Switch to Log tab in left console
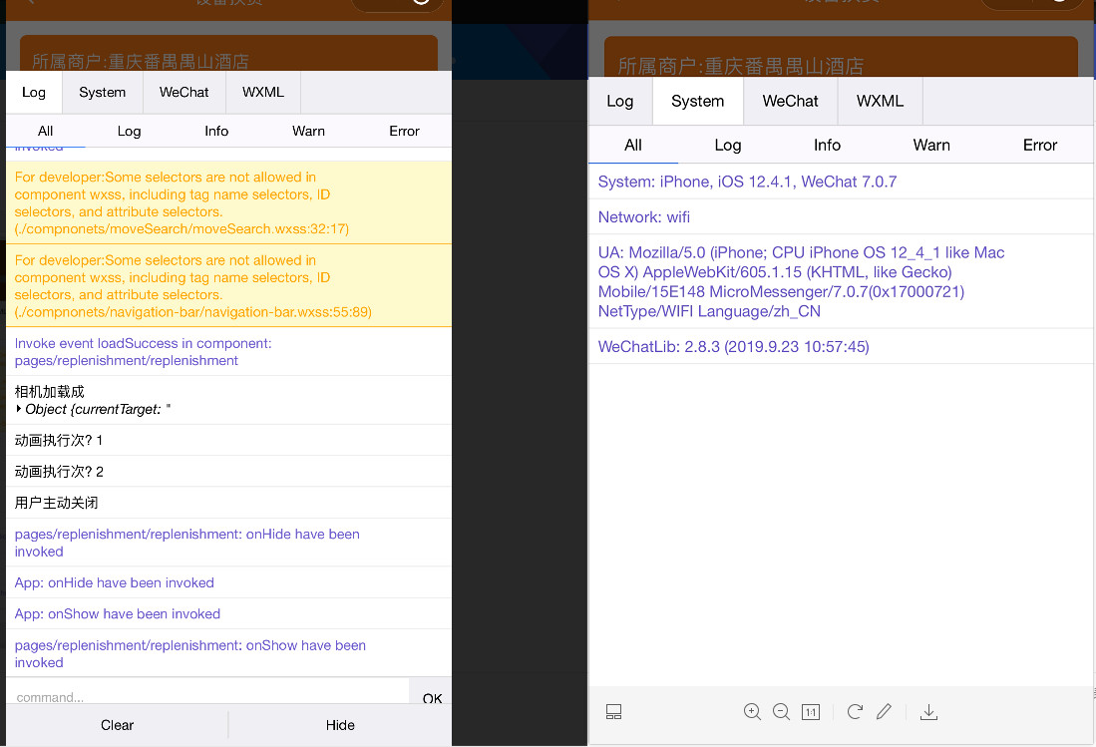The height and width of the screenshot is (747, 1096). pyautogui.click(x=34, y=92)
